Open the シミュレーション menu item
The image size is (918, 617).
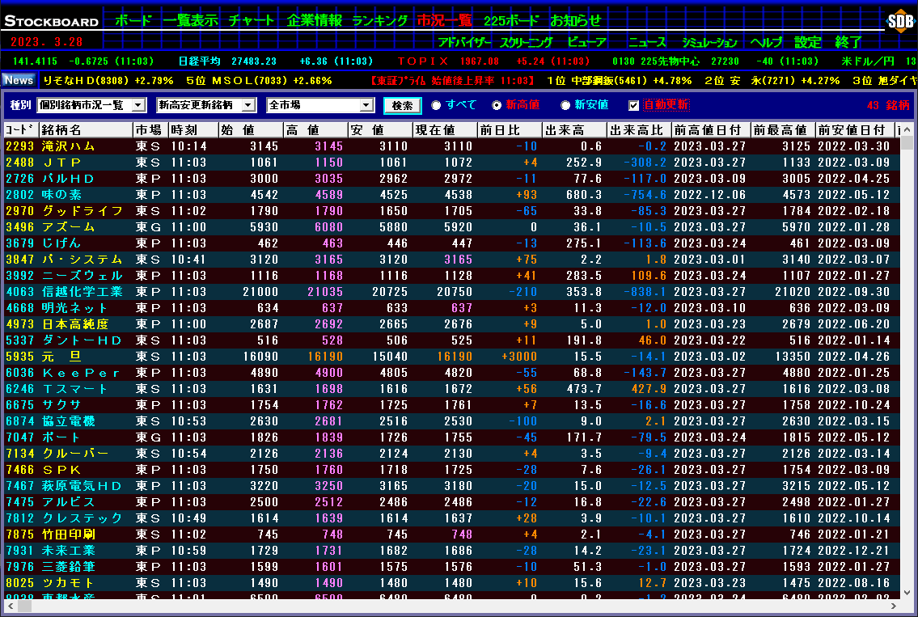[x=709, y=42]
